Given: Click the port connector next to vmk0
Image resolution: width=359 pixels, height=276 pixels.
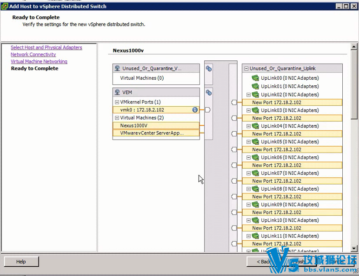Looking at the screenshot, I should pyautogui.click(x=207, y=110).
